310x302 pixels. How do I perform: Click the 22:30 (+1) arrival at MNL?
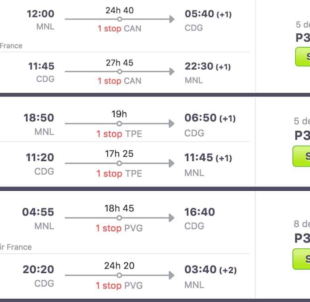click(x=207, y=66)
